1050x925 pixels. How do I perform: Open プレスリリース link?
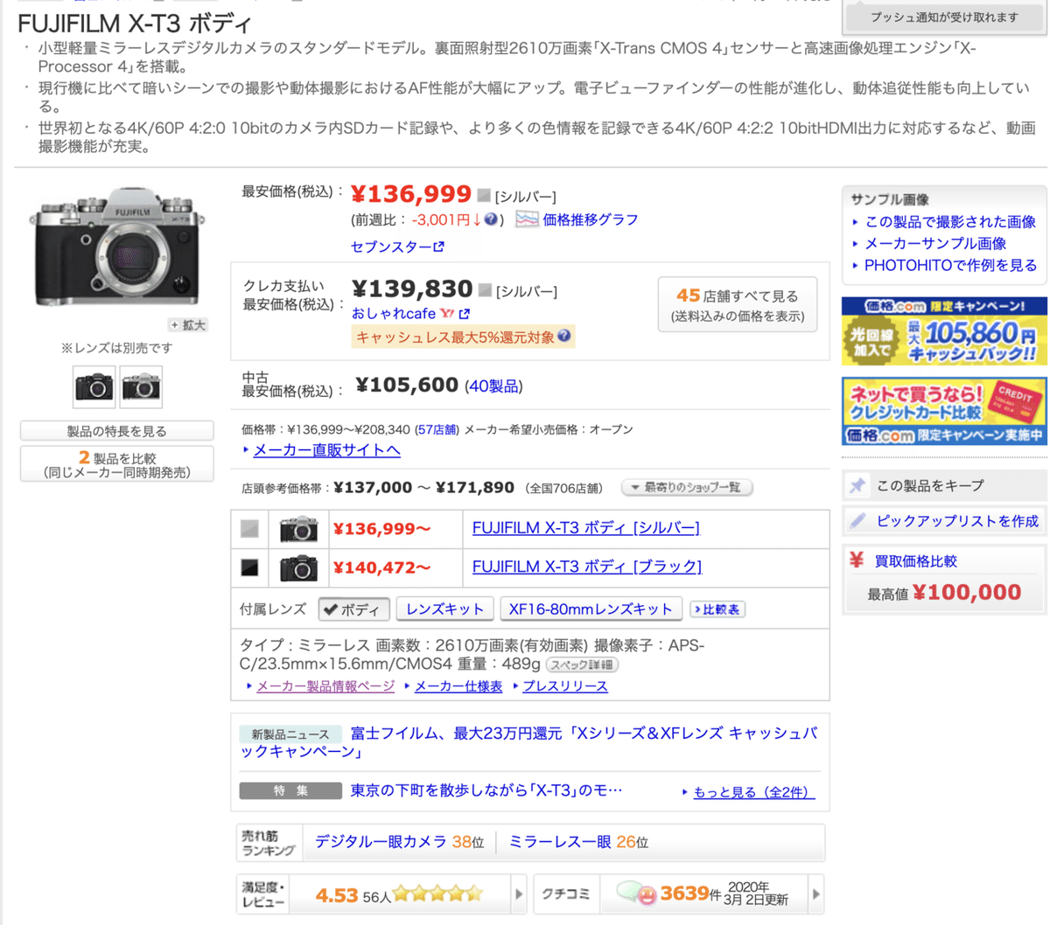click(565, 686)
